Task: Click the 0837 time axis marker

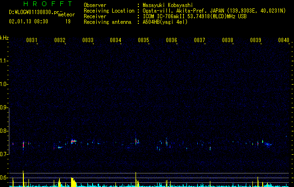Action: (x=200, y=40)
